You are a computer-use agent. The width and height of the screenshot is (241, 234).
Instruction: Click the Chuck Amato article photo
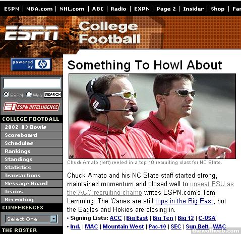click(x=152, y=116)
